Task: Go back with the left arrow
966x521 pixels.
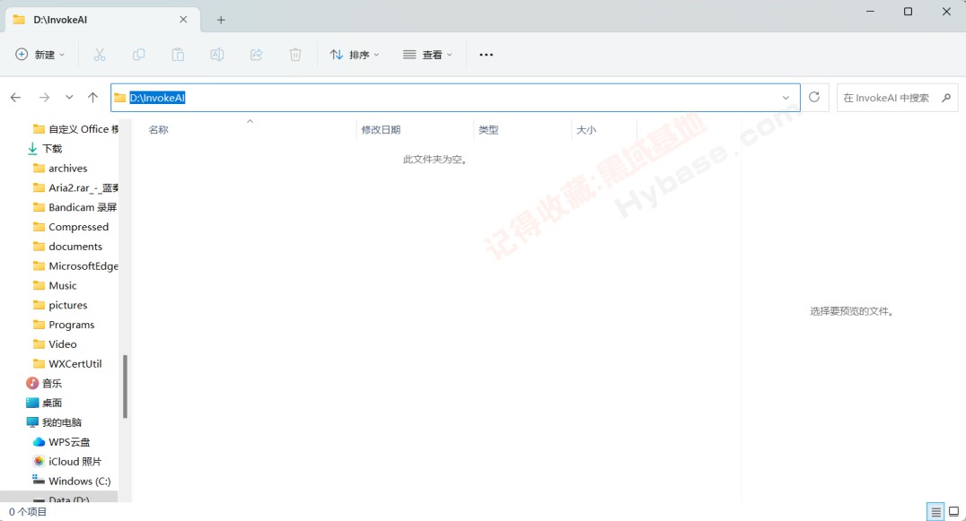Action: tap(16, 97)
